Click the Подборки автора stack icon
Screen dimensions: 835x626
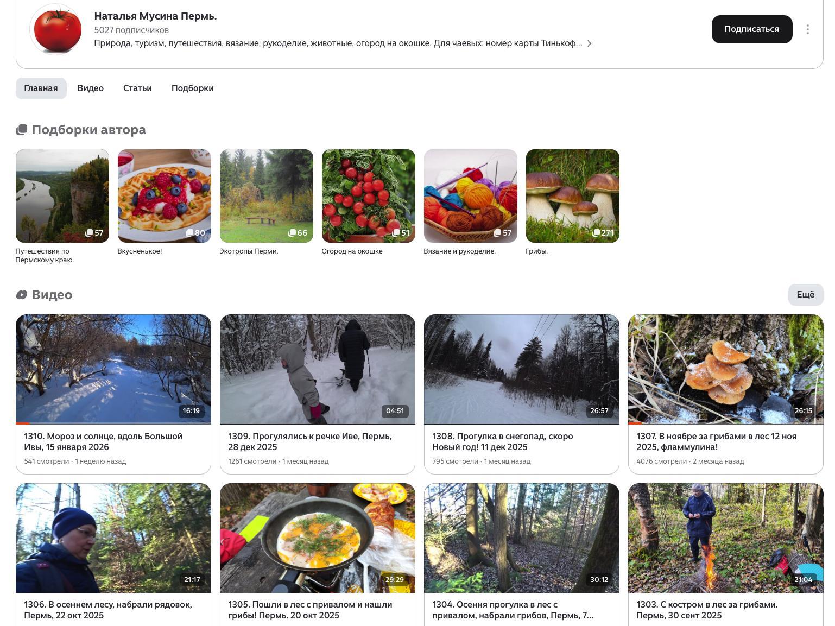click(x=22, y=130)
